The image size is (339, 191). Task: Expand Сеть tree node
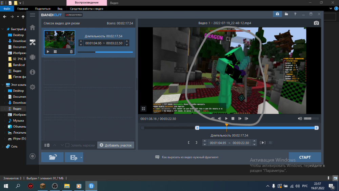click(x=3, y=147)
